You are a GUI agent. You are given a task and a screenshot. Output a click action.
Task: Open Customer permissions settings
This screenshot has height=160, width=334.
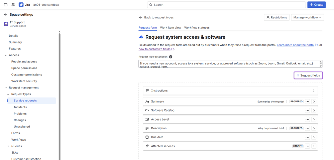(x=27, y=75)
